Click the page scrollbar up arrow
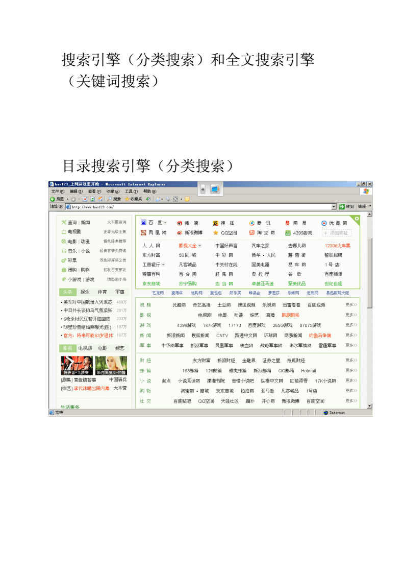404x572 pixels. pos(370,214)
